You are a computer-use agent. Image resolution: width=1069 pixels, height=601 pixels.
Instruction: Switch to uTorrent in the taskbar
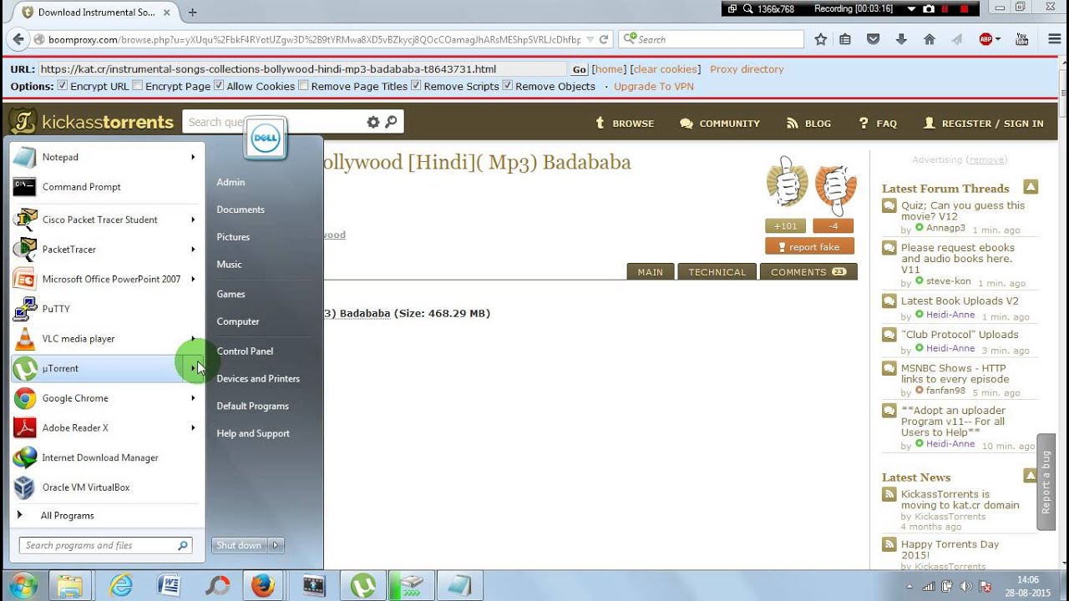point(363,585)
